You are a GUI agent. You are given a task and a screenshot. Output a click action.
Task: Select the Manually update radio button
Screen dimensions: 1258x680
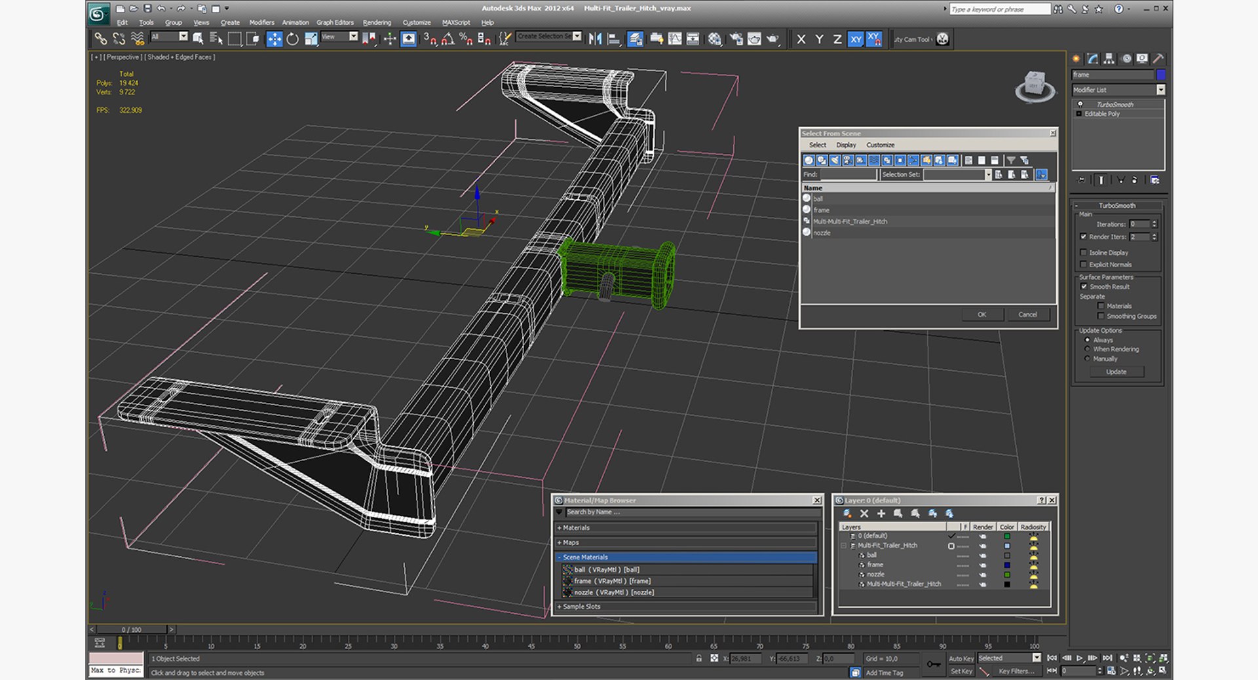click(1088, 358)
